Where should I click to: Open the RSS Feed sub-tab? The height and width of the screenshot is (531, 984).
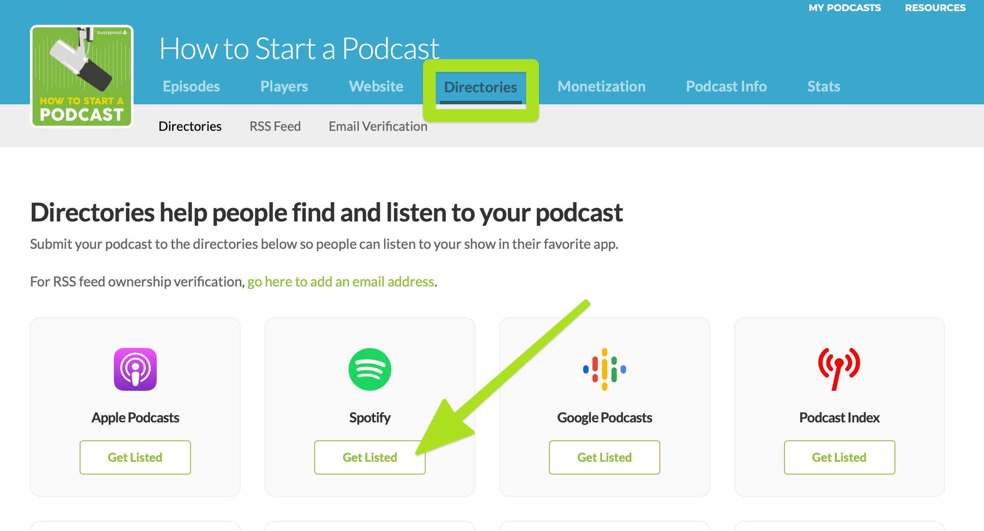click(275, 126)
